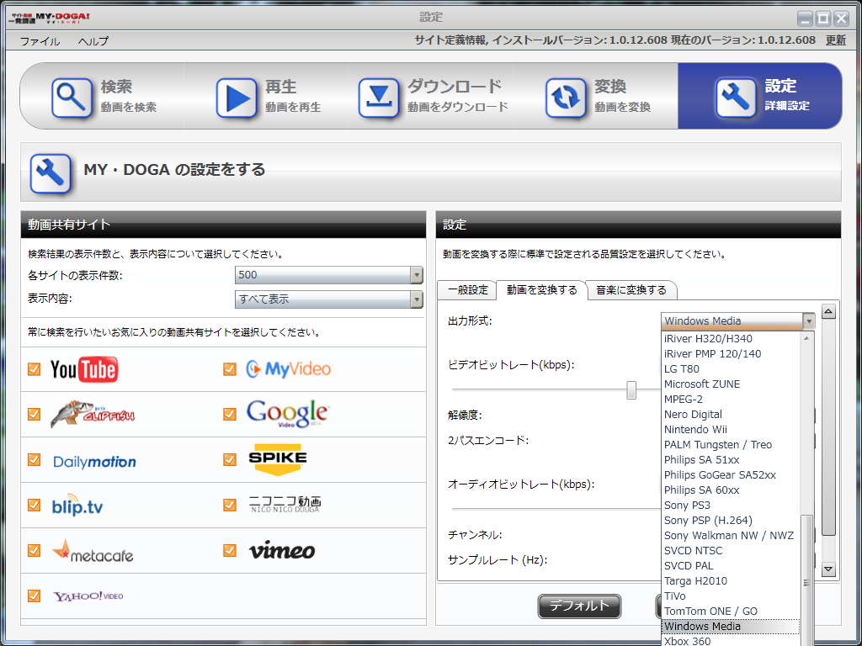
Task: Choose Nero Digital from format list
Action: [x=731, y=415]
